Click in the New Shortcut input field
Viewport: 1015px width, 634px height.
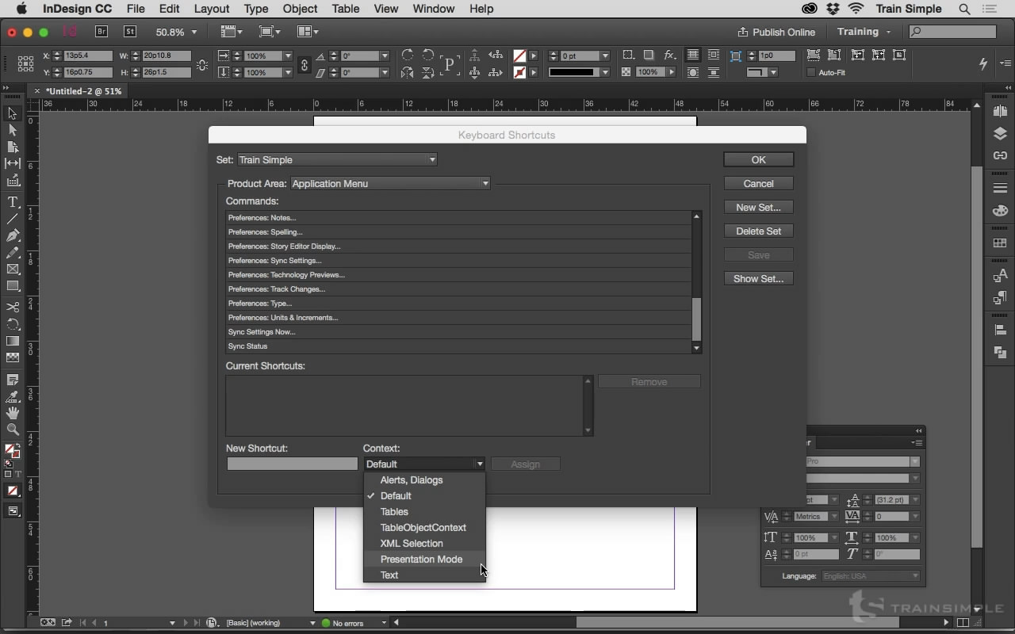point(293,464)
